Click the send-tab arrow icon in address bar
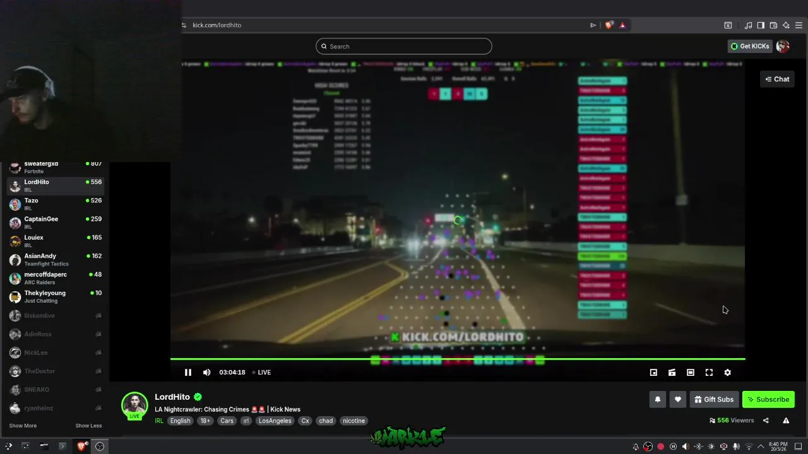 click(593, 25)
